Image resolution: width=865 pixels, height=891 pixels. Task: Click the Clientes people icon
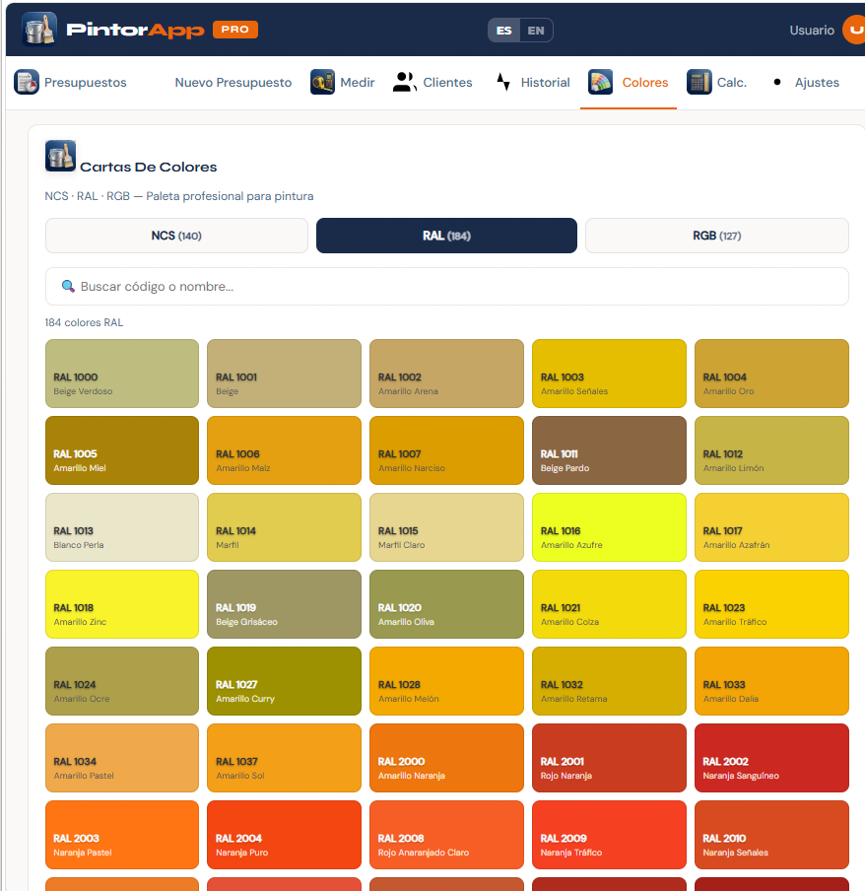tap(404, 82)
